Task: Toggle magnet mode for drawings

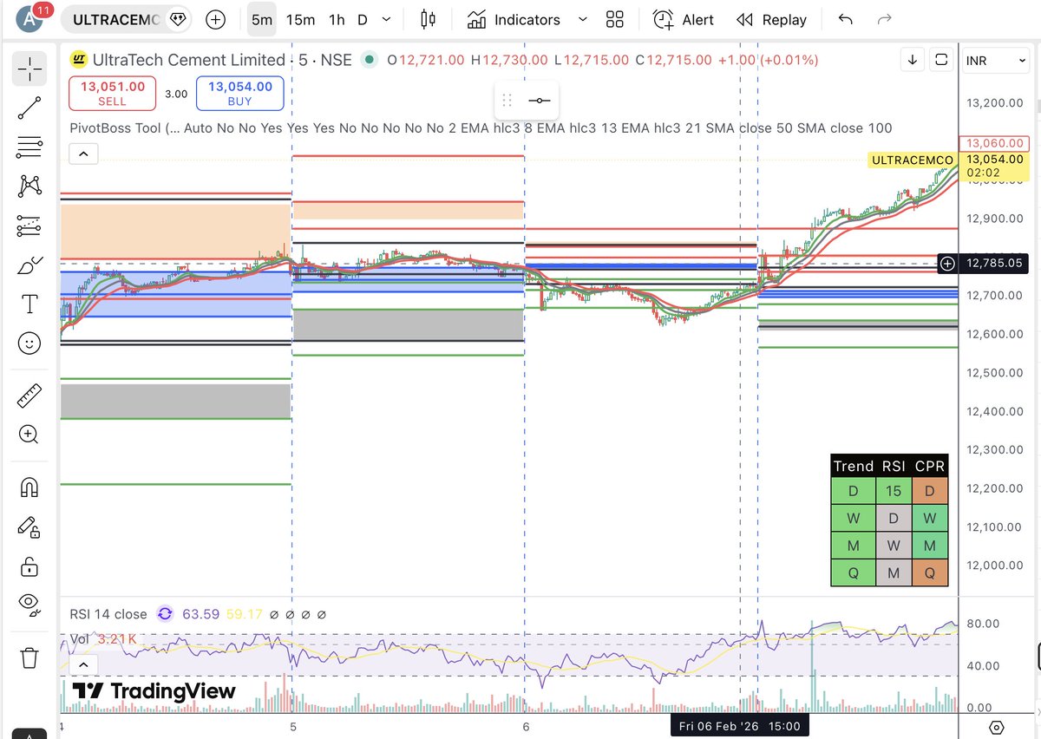Action: [x=29, y=487]
